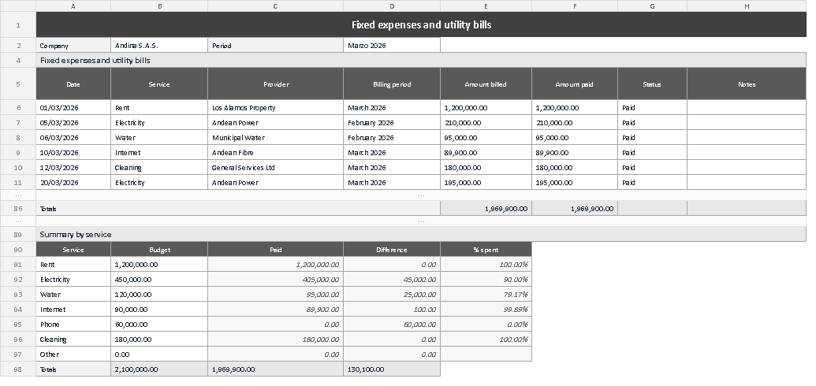Select the Los Alamos Property provider cell
The height and width of the screenshot is (386, 816).
[275, 108]
